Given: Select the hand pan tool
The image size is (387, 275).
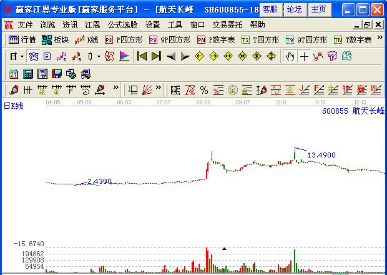Looking at the screenshot, I should 290,56.
